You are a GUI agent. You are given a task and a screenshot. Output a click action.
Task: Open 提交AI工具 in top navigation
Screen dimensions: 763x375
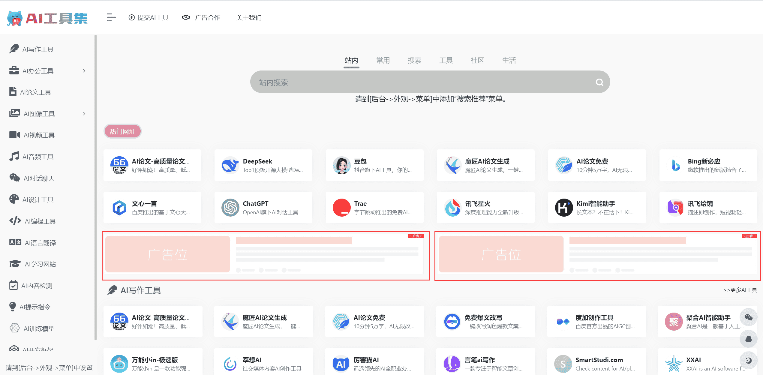149,17
